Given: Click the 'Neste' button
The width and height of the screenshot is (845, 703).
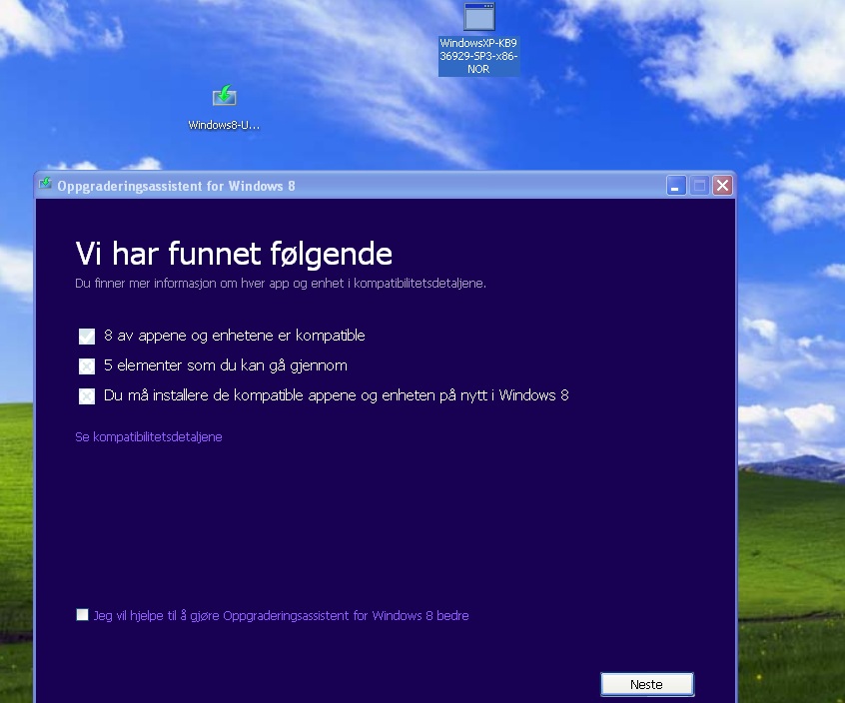Looking at the screenshot, I should point(646,684).
